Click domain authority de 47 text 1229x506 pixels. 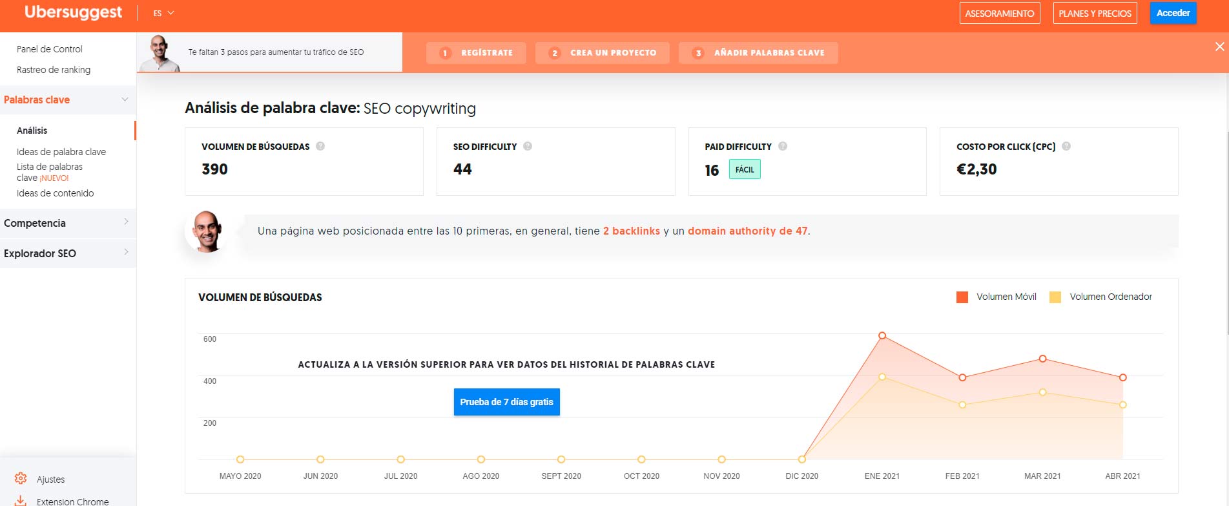[x=747, y=231]
